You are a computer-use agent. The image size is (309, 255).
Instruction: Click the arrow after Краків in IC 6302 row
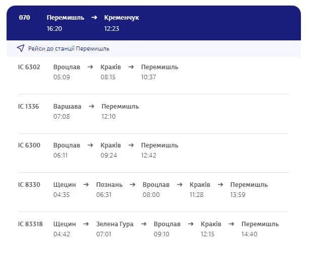click(131, 67)
